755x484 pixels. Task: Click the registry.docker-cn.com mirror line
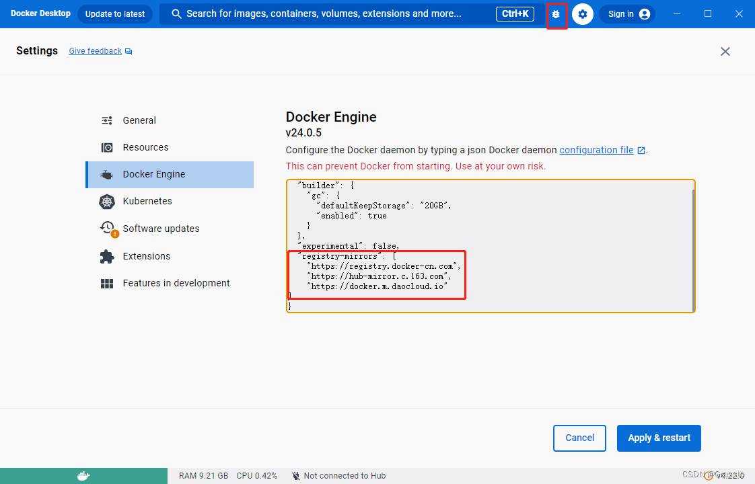384,266
